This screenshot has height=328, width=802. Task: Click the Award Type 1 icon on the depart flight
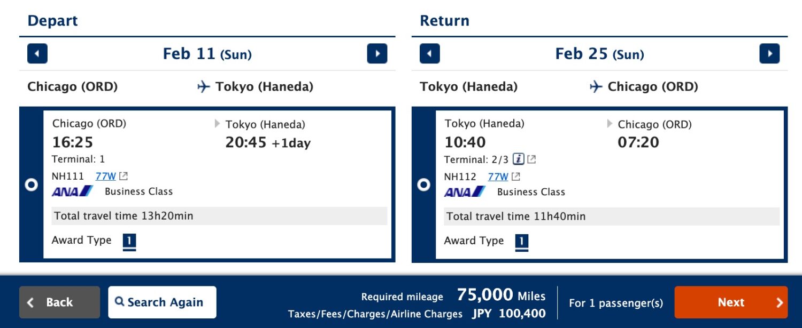click(x=129, y=240)
